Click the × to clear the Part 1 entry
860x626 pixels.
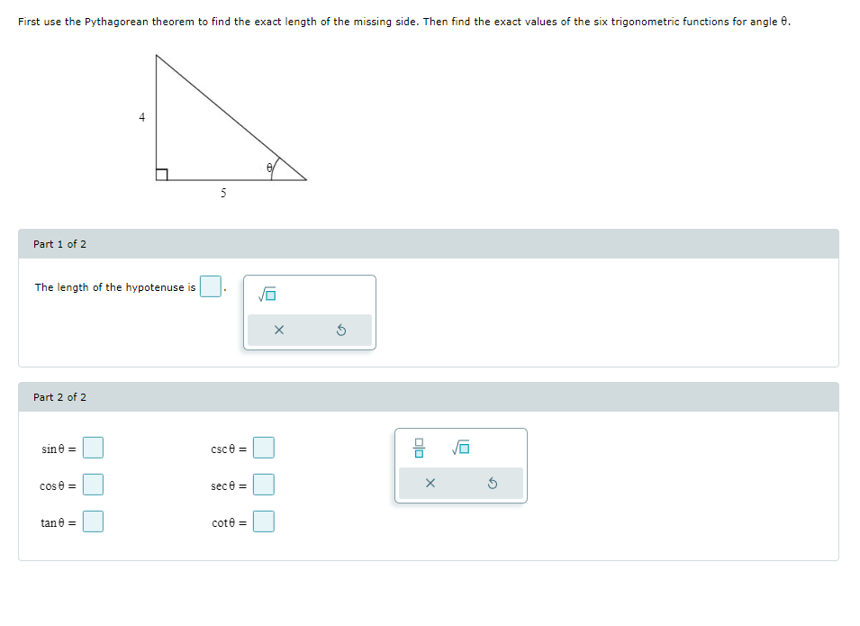279,330
